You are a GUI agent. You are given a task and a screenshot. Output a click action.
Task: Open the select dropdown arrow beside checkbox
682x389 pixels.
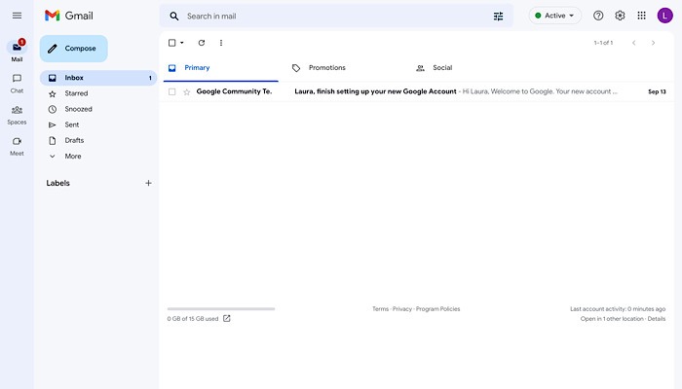pos(182,43)
